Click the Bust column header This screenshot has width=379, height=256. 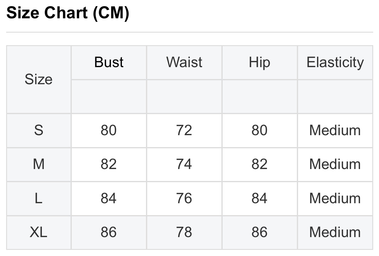coord(109,62)
